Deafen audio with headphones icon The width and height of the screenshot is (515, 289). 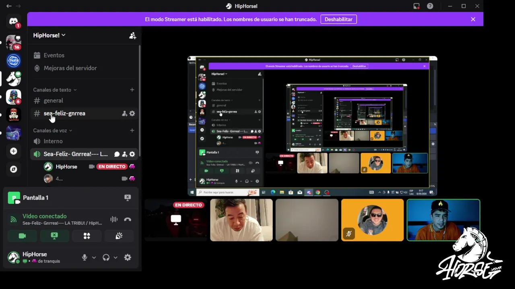coord(106,258)
